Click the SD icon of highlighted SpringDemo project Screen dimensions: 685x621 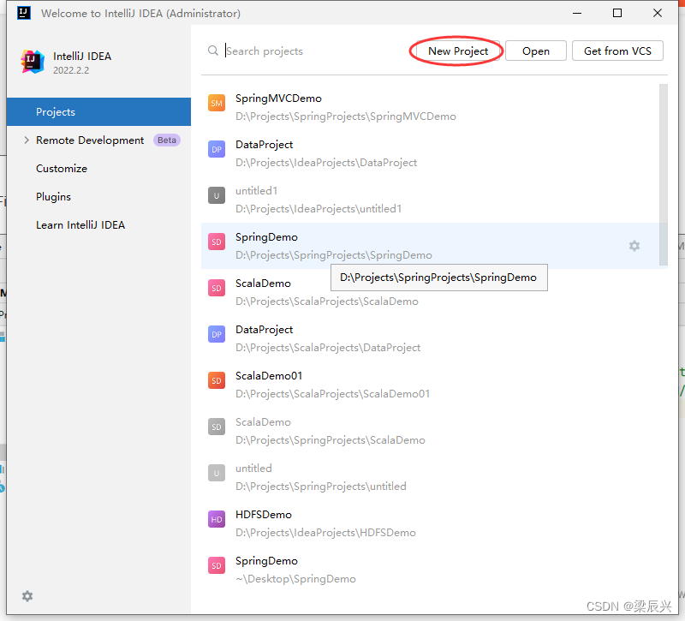click(x=217, y=242)
